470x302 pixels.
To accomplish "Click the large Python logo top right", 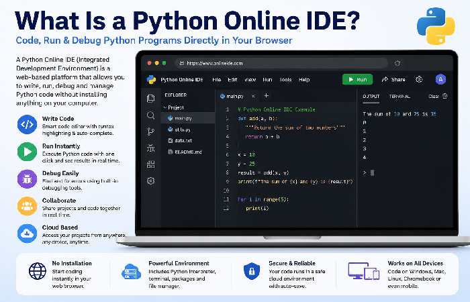I will [x=436, y=26].
